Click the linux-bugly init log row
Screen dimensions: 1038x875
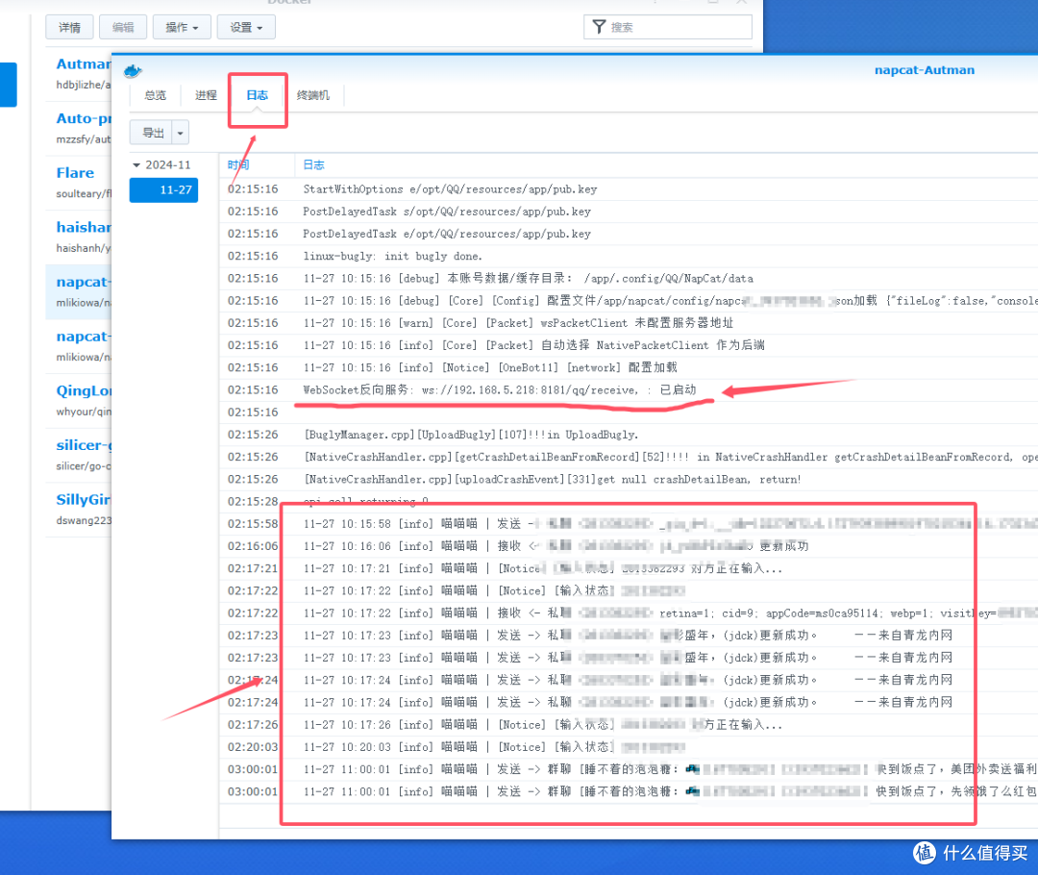629,257
